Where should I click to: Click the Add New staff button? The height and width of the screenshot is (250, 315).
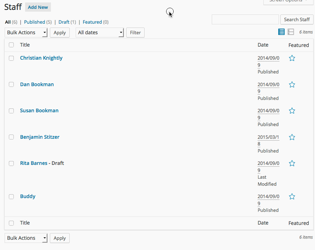38,7
